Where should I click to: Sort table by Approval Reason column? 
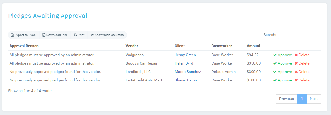tap(24, 46)
